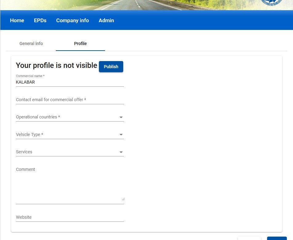
Task: Expand the Vehicle Type dropdown
Action: pos(70,134)
